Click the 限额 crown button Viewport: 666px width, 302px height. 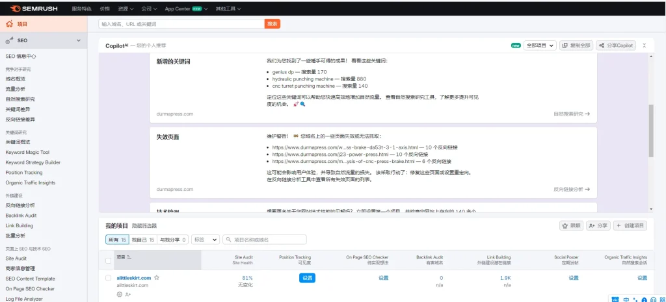click(x=571, y=225)
